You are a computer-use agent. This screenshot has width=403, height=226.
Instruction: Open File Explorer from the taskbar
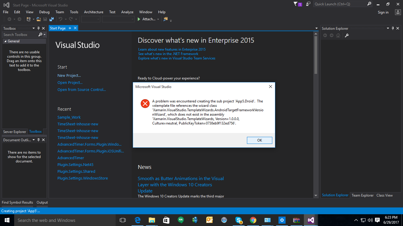152,220
